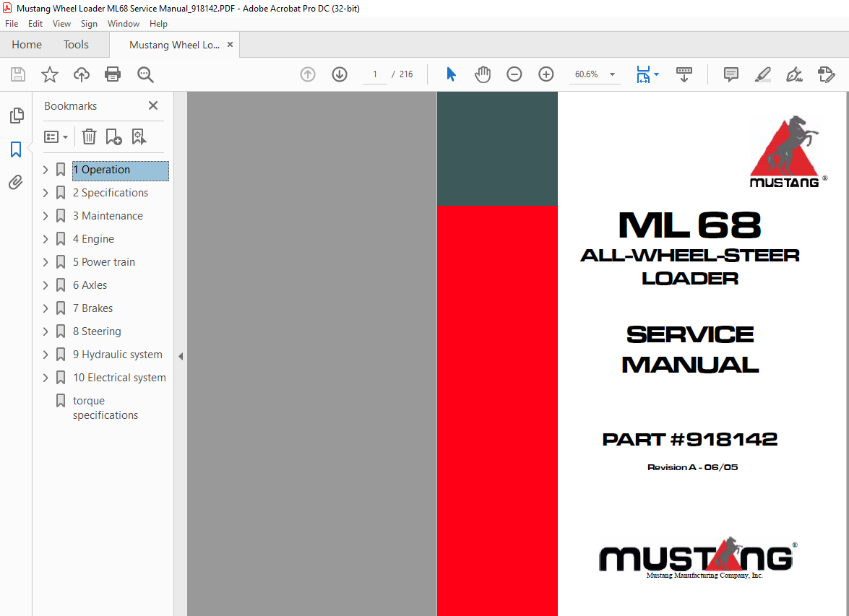The width and height of the screenshot is (849, 616).
Task: Select the torque specifications bookmark
Action: point(105,408)
